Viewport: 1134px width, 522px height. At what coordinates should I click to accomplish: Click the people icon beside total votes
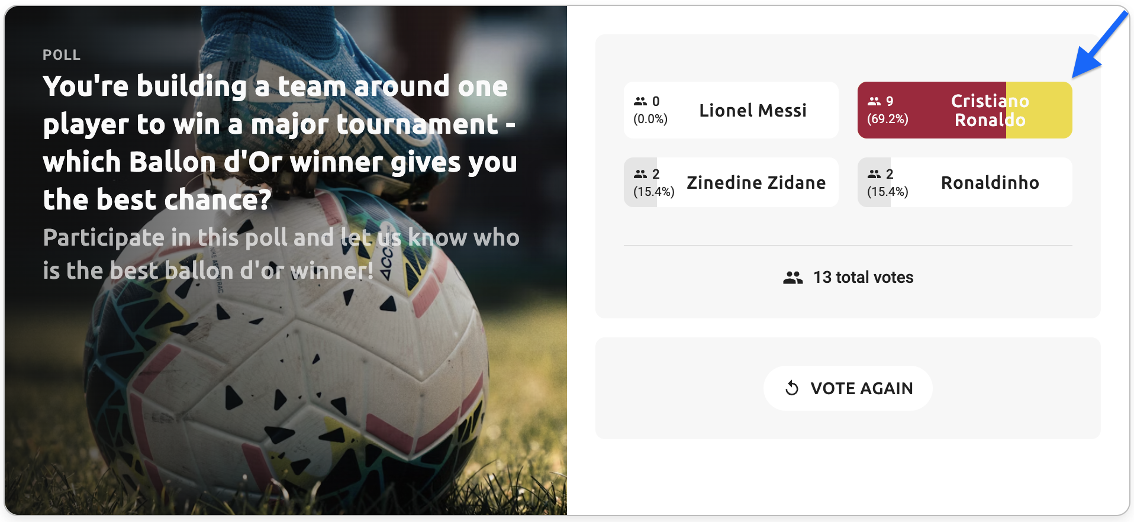(792, 278)
